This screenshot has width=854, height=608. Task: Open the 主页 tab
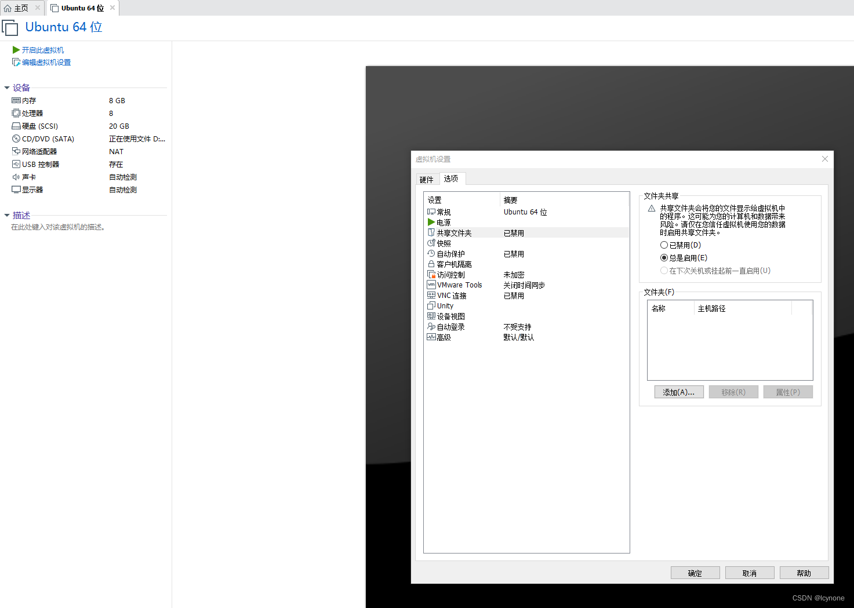21,8
